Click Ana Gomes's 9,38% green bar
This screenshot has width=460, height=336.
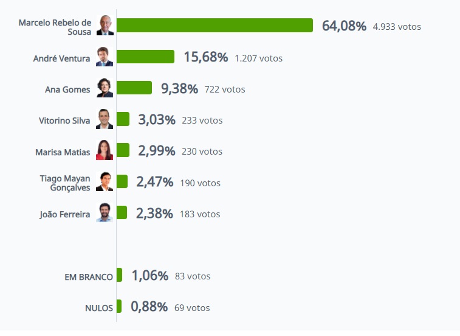click(x=134, y=88)
